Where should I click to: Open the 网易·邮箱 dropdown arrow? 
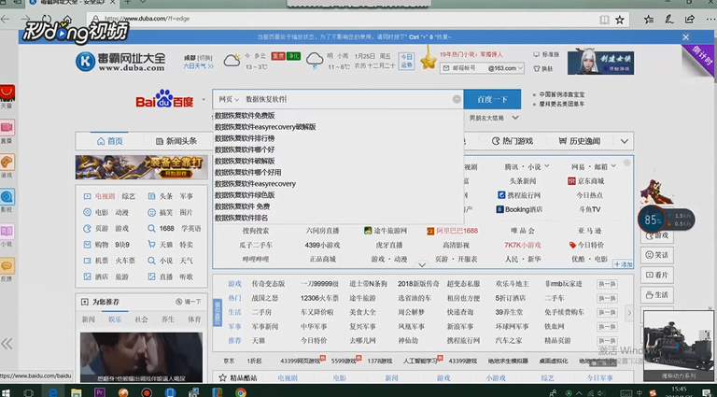613,166
